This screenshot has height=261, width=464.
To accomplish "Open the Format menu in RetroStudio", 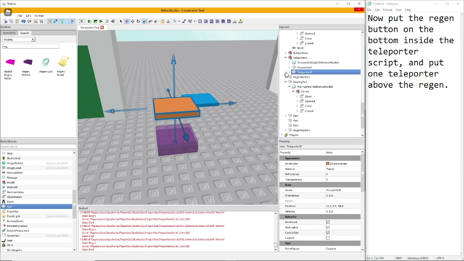I will [x=39, y=16].
